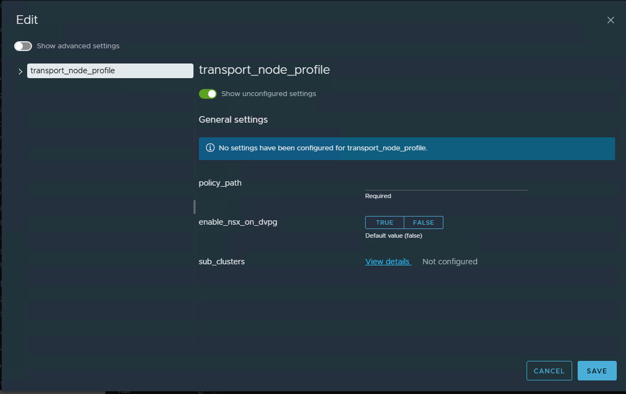Screen dimensions: 626x394
Task: Set enable_nsx_on_dvpg to FALSE
Action: [423, 223]
